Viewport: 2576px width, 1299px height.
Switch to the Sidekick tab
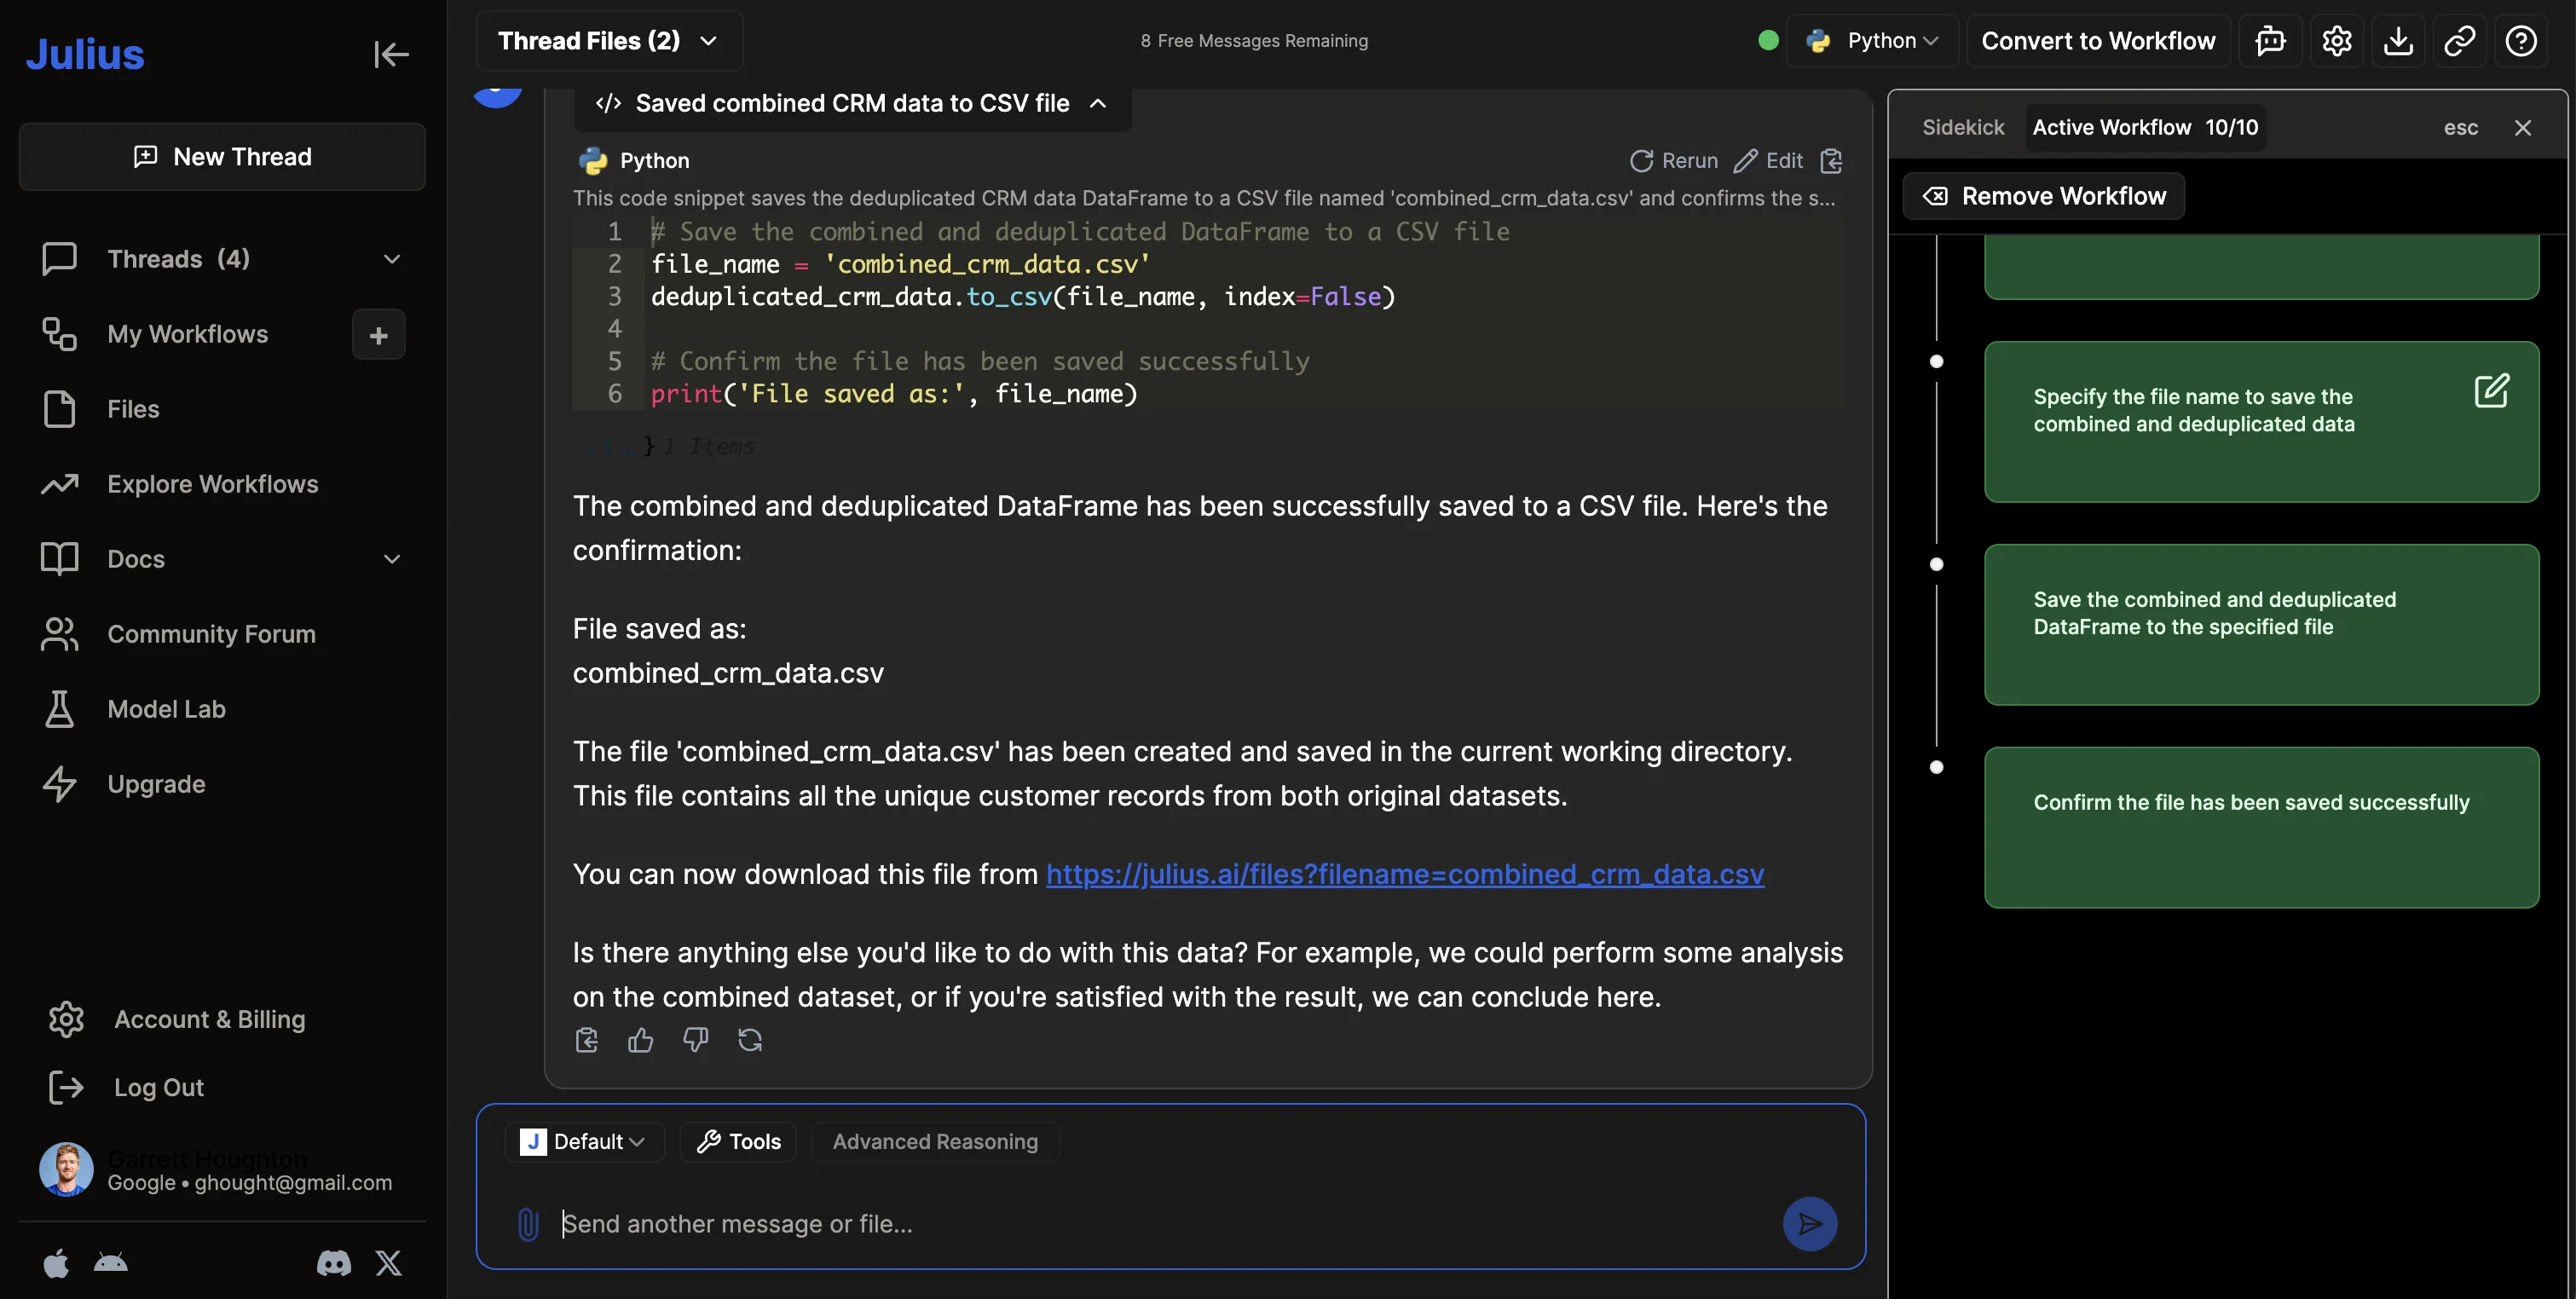pyautogui.click(x=1962, y=127)
